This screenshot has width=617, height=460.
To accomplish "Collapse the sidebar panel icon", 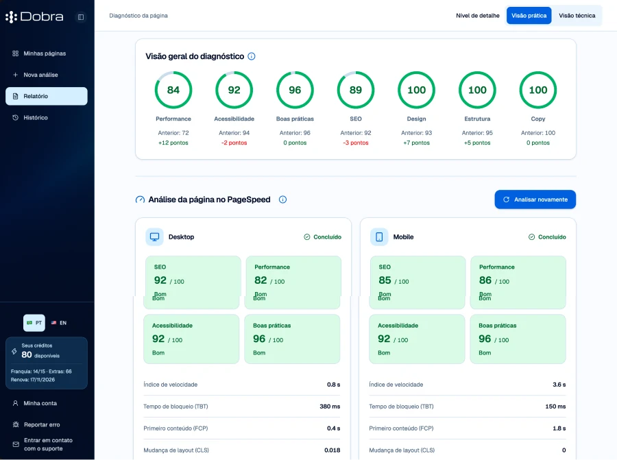I will [81, 17].
